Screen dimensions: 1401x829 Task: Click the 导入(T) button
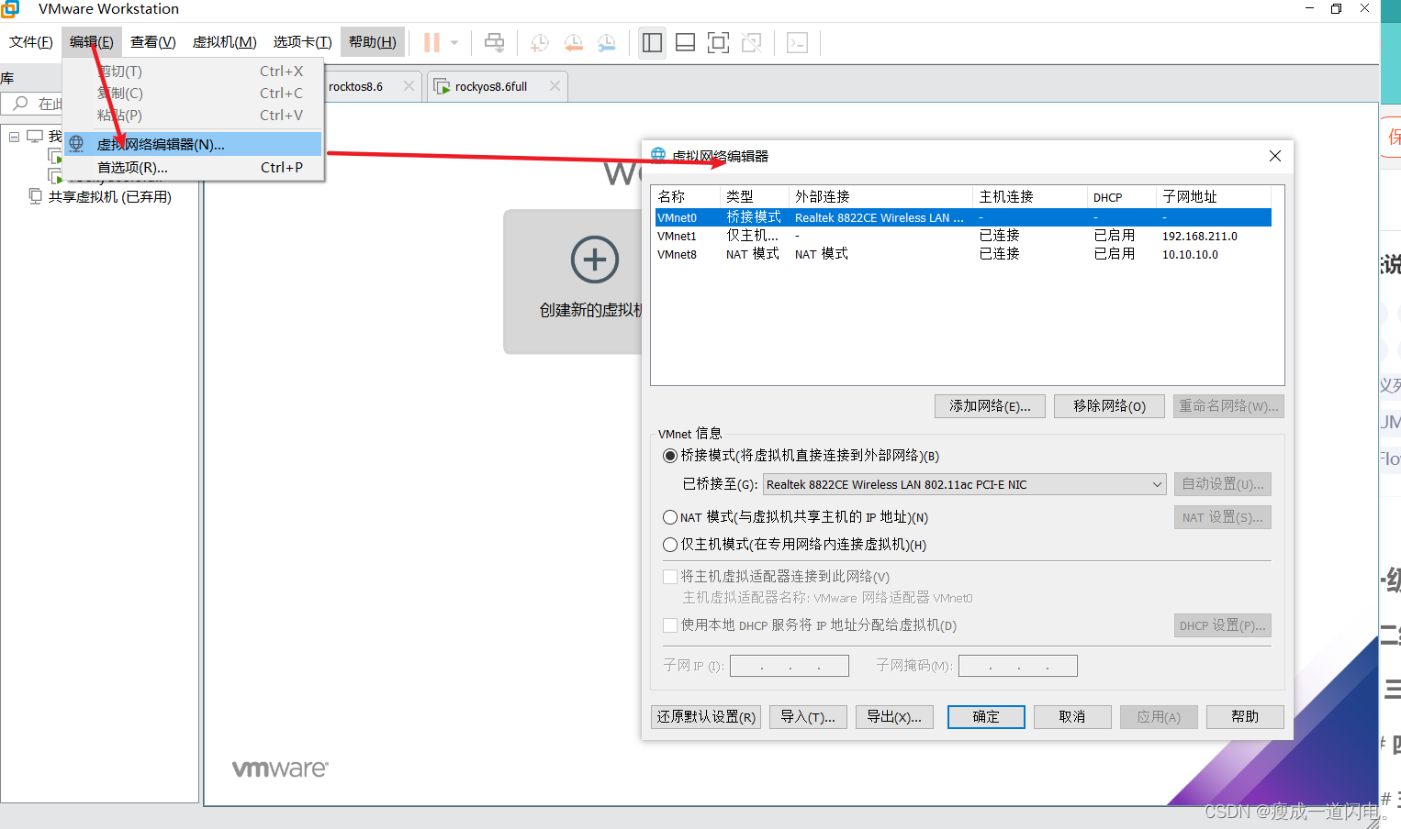[808, 717]
